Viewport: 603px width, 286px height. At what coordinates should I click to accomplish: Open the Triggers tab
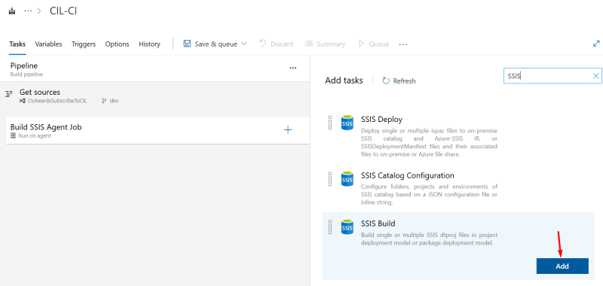coord(84,44)
